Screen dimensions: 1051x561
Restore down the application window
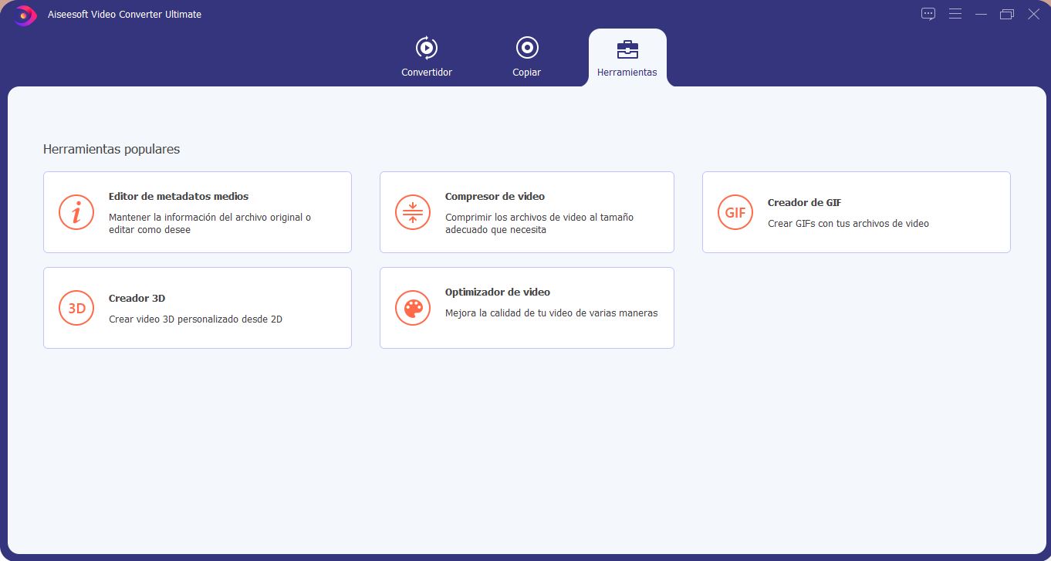pos(1006,14)
